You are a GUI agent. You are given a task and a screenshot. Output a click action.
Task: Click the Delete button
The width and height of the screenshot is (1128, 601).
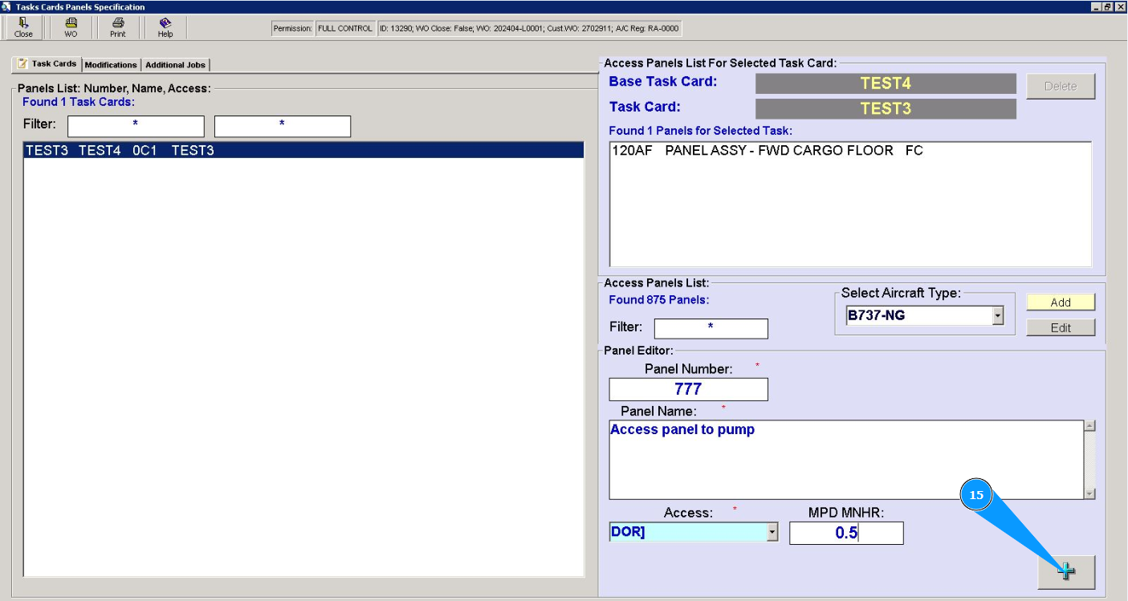[1061, 87]
